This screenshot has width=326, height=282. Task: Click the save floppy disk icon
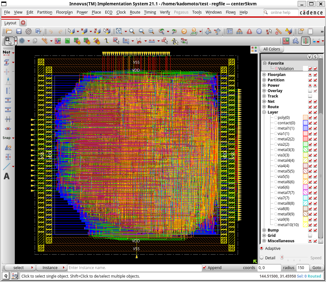pos(19,32)
